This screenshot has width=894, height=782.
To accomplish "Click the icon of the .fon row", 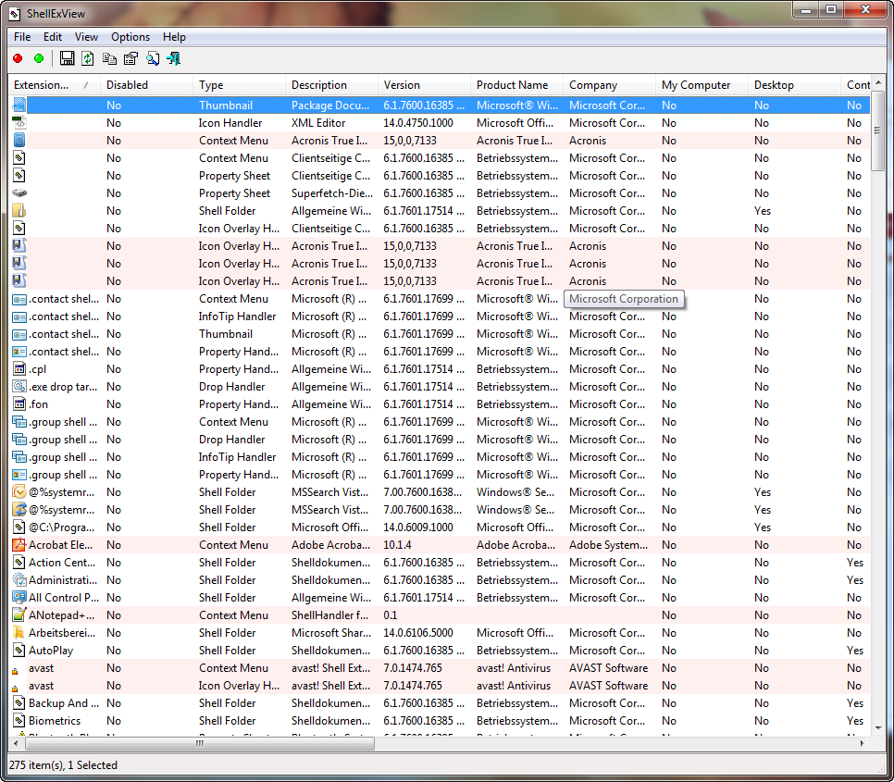I will click(x=19, y=404).
